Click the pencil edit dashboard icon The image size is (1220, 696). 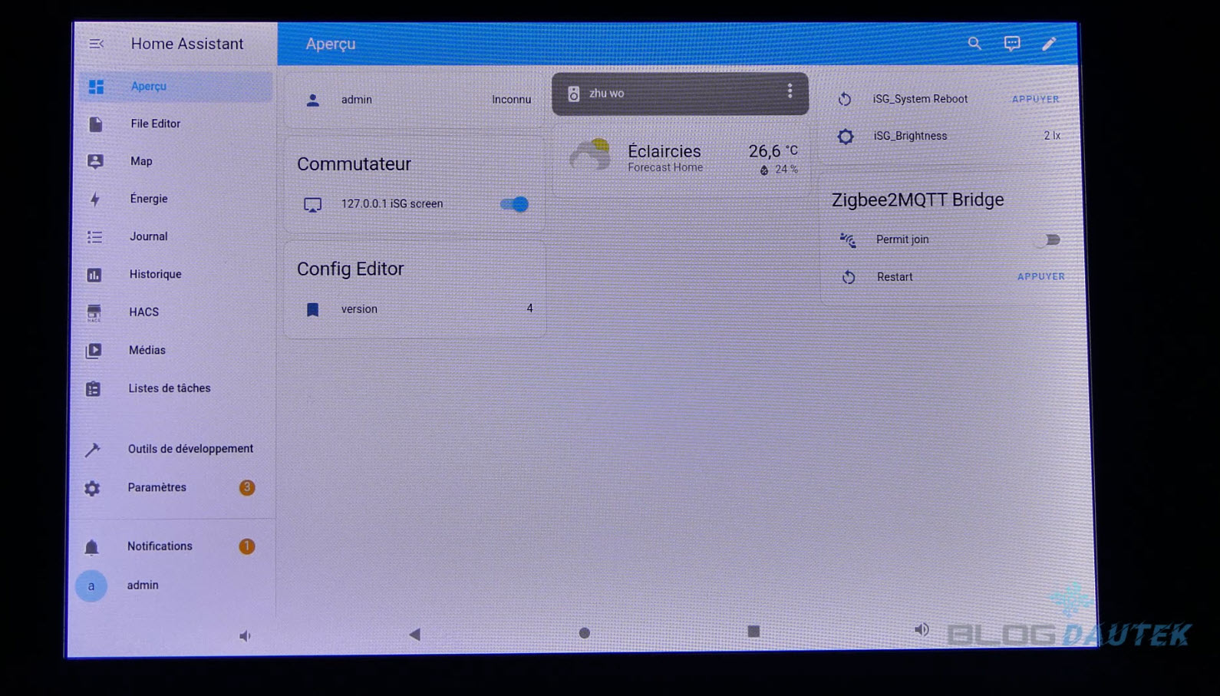(x=1049, y=44)
